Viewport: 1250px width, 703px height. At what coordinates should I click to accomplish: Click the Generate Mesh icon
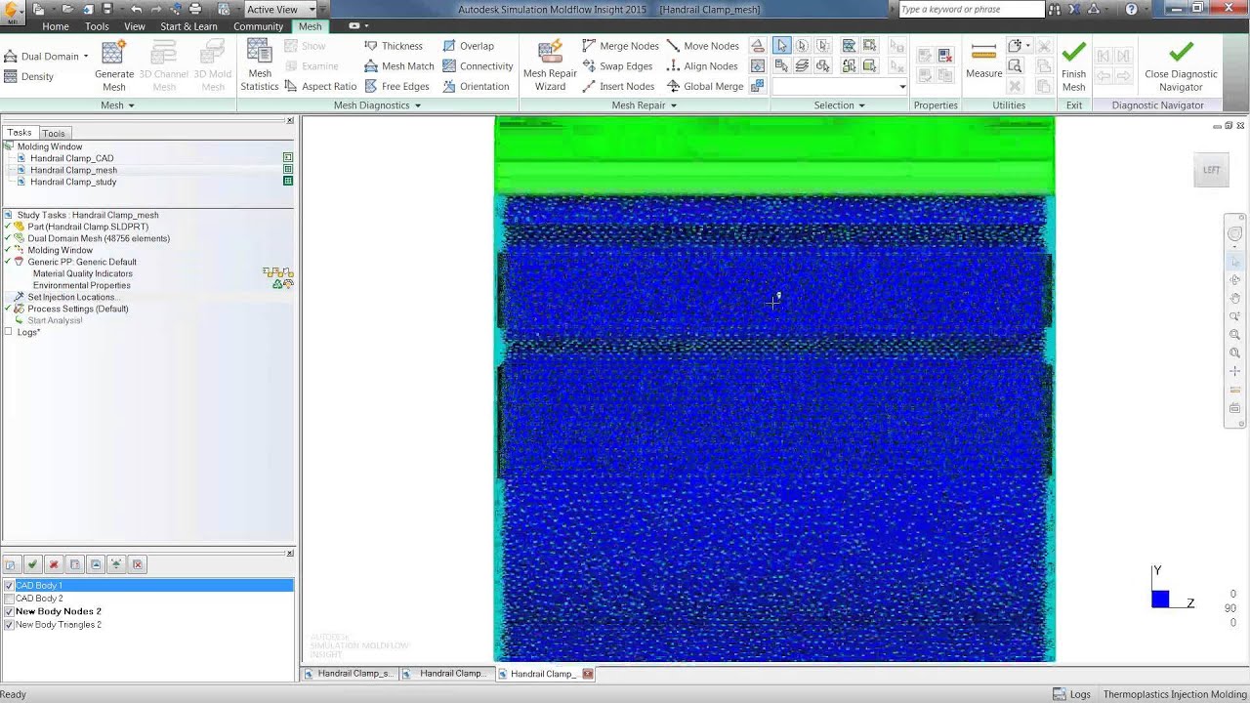[114, 66]
